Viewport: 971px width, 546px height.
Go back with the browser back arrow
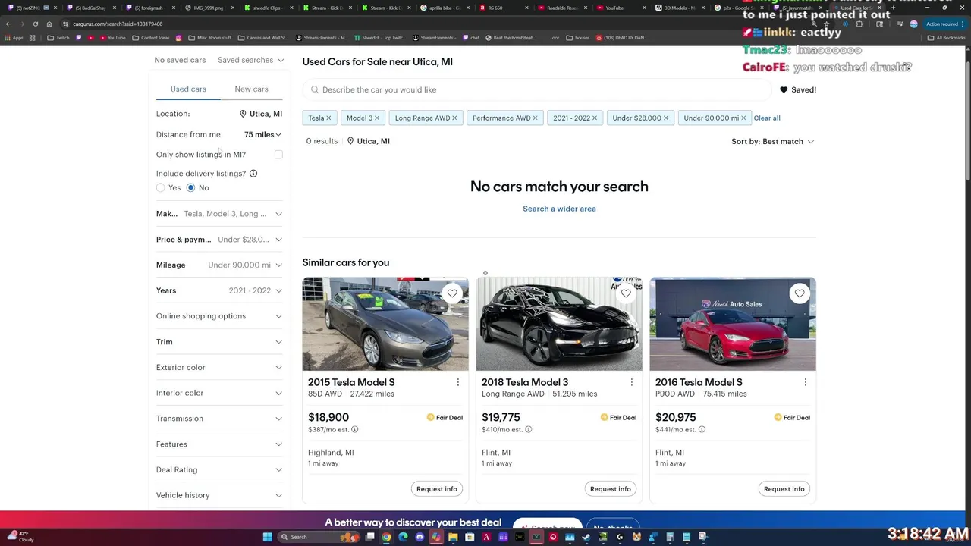click(x=8, y=24)
